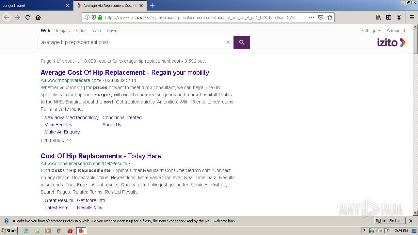Screen dimensions: 418x235
Task: Open page actions three-dot menu
Action: [312, 17]
